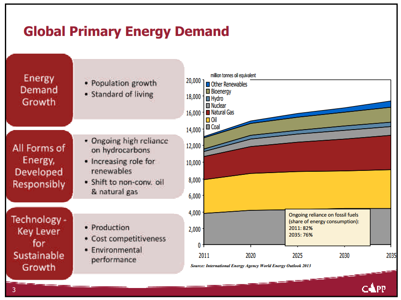
Task: Click the Other Renewables blue legend swatch
Action: point(208,84)
